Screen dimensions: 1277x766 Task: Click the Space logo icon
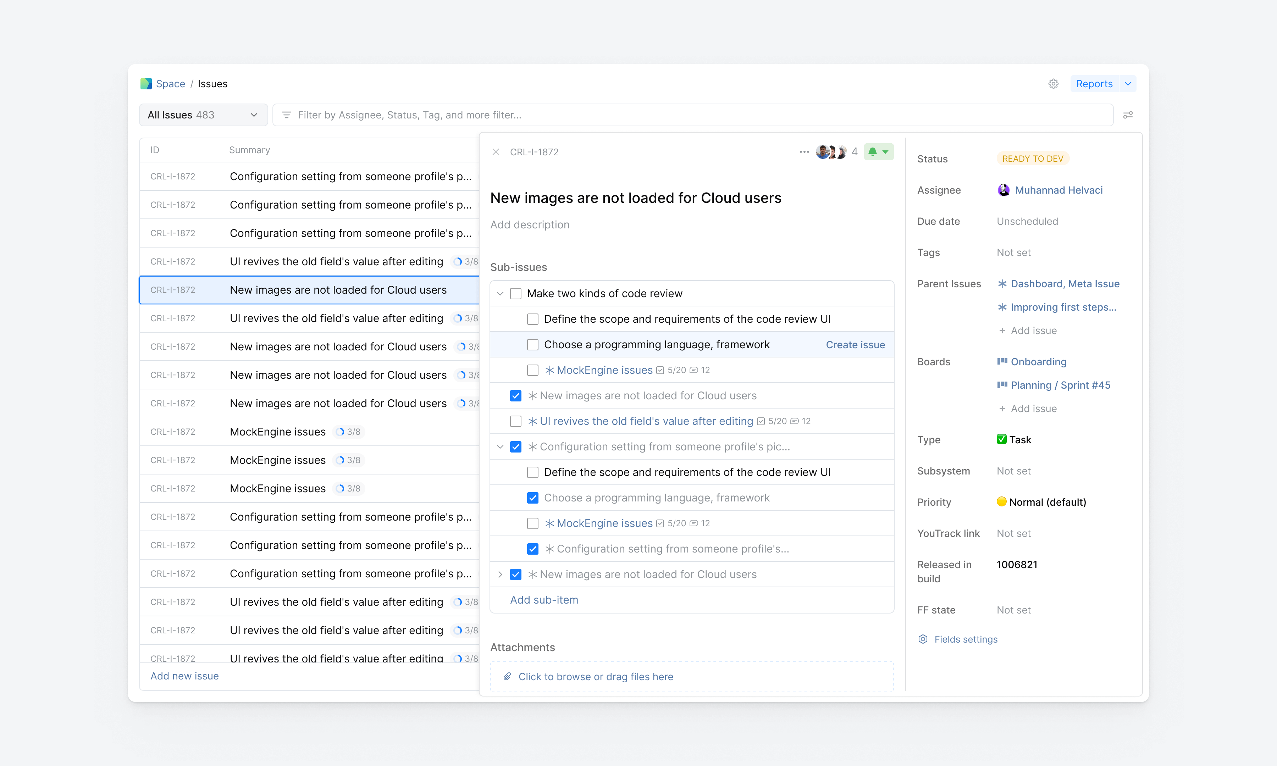[x=146, y=84]
